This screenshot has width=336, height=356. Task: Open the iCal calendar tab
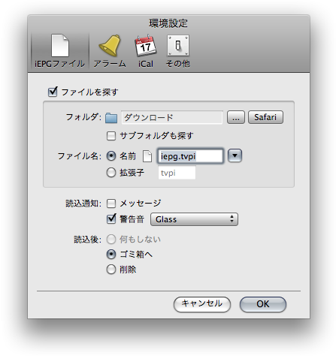pyautogui.click(x=146, y=51)
